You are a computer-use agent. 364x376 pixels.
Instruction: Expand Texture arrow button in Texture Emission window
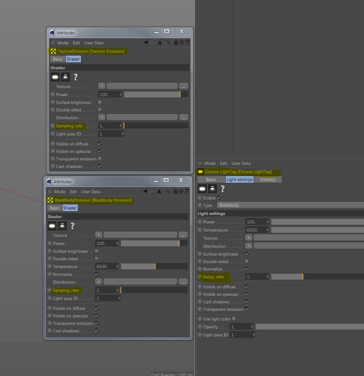(102, 86)
